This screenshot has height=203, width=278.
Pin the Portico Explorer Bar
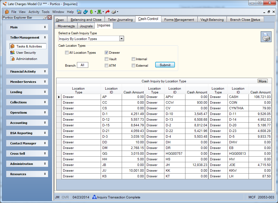[45, 17]
